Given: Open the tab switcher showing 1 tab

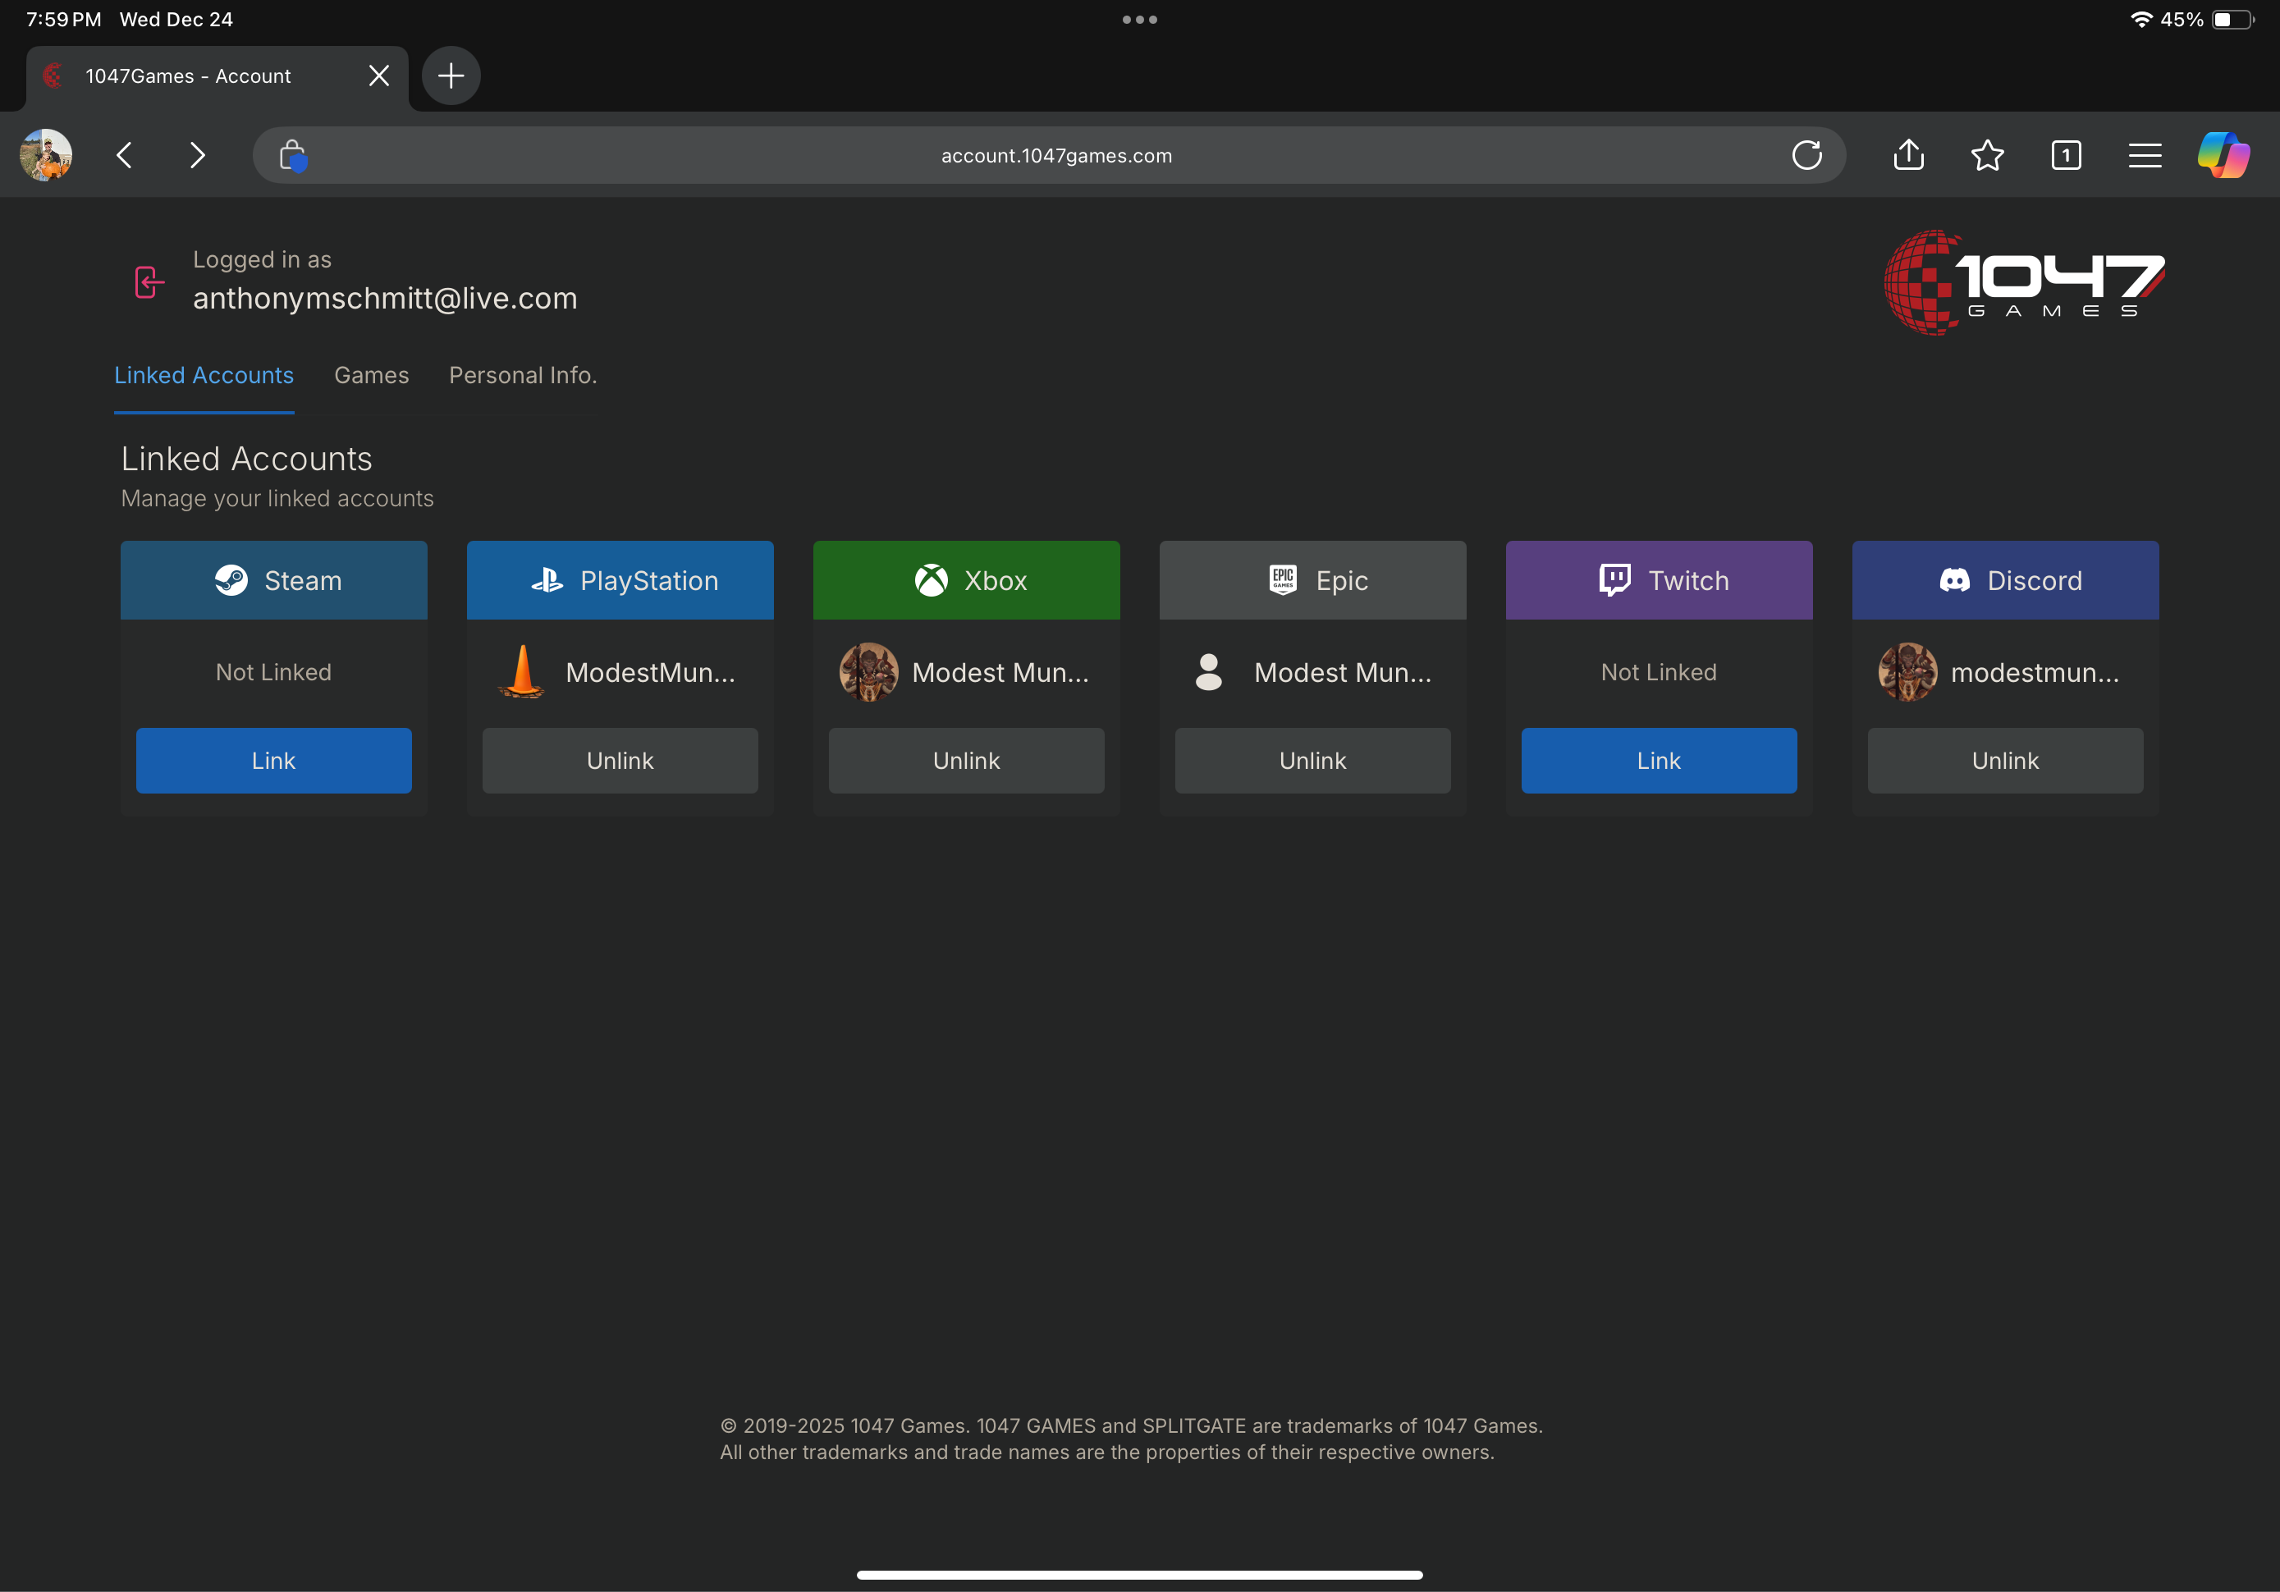Looking at the screenshot, I should coord(2067,155).
